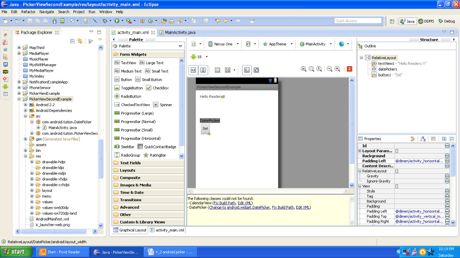
Task: Switch to DDMS perspective
Action: (426, 21)
